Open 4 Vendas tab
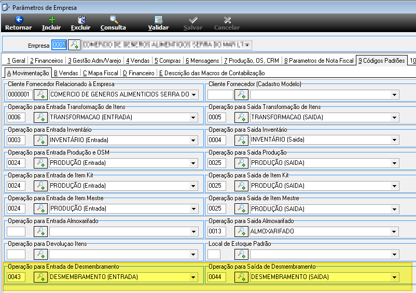Screen dimensions: 416x293 pos(137,61)
